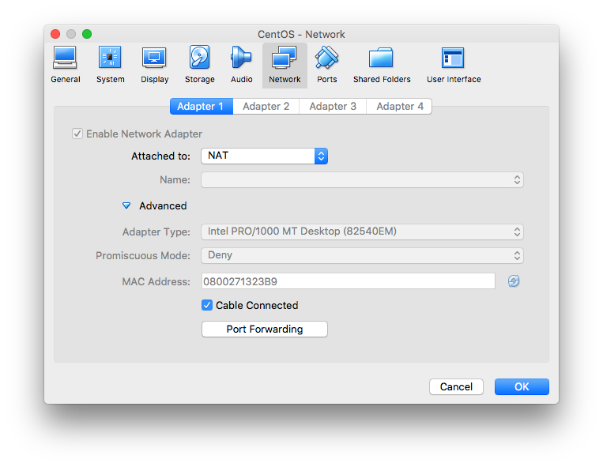Toggle Enable Network Adapter checkbox
The height and width of the screenshot is (467, 603).
coord(77,134)
